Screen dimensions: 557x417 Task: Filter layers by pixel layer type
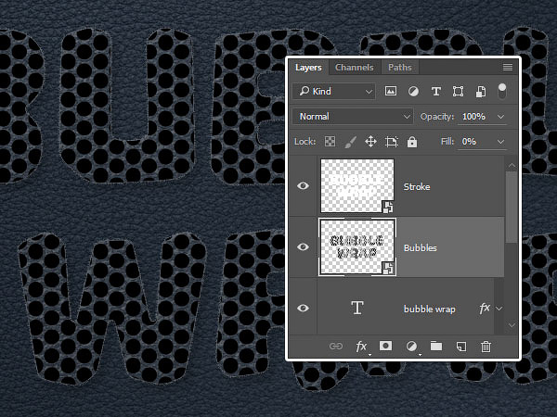[391, 91]
